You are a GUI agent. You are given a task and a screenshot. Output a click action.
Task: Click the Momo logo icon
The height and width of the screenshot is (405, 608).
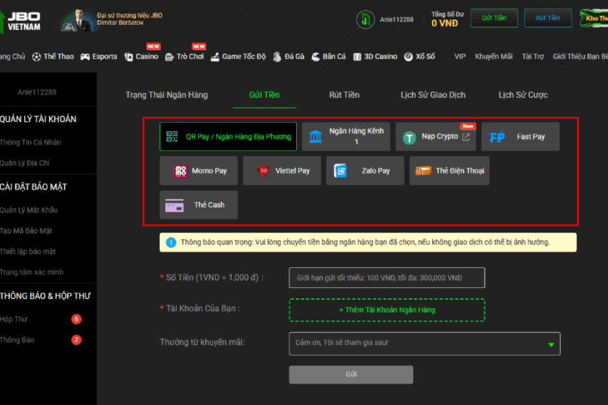pyautogui.click(x=180, y=171)
